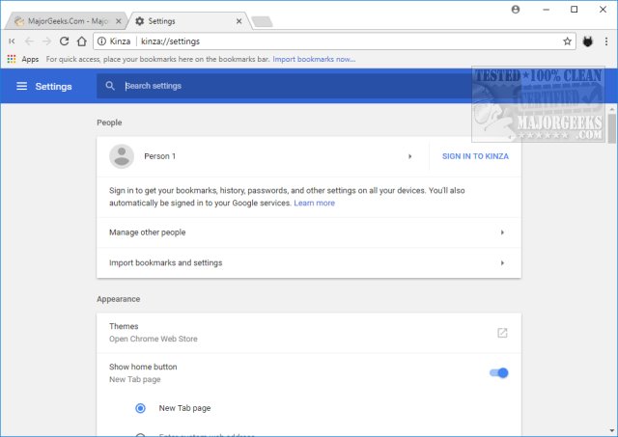This screenshot has width=618, height=437.
Task: Switch to the Settings tab
Action: [188, 21]
